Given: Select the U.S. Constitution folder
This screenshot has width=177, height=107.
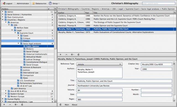Looking at the screenshot, I should click(27, 80).
